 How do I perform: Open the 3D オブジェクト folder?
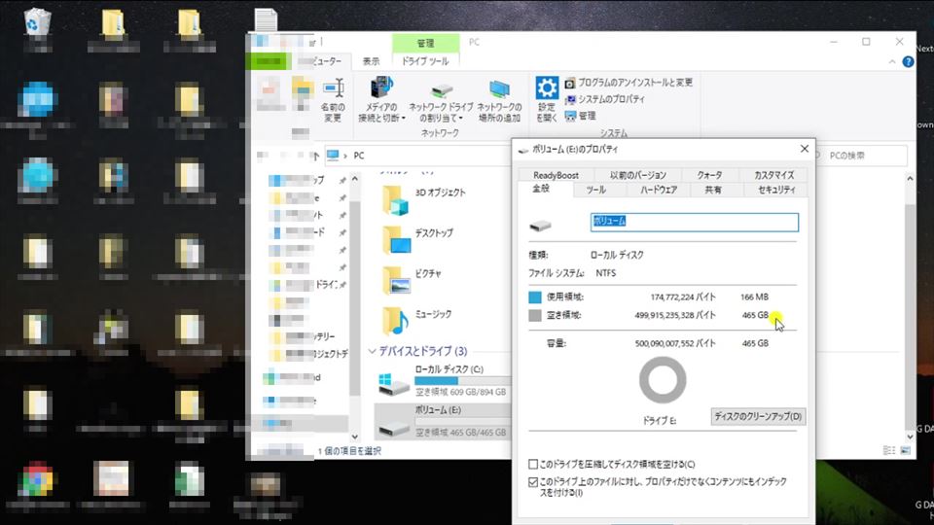[424, 198]
